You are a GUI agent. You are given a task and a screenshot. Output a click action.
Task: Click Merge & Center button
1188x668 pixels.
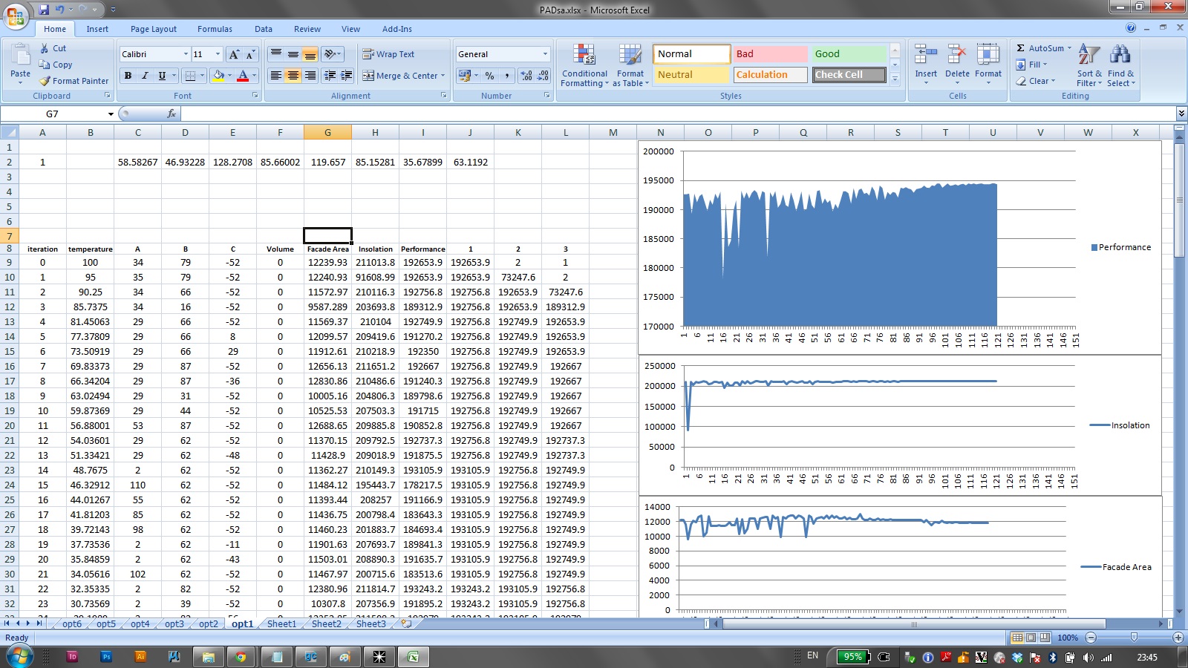tap(404, 76)
